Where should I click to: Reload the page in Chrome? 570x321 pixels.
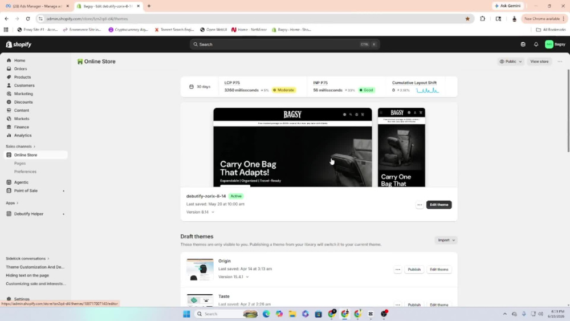pyautogui.click(x=27, y=19)
